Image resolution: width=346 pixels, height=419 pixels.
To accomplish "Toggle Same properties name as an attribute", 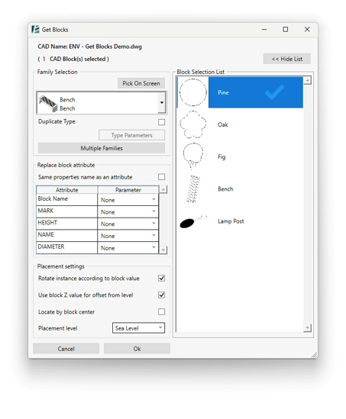I will 161,177.
